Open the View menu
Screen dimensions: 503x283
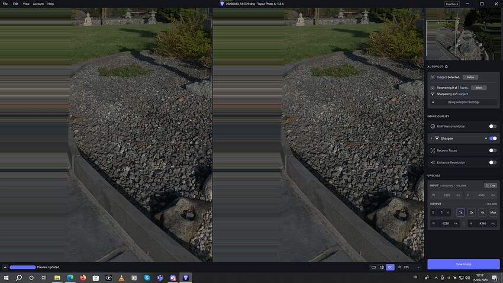26,4
